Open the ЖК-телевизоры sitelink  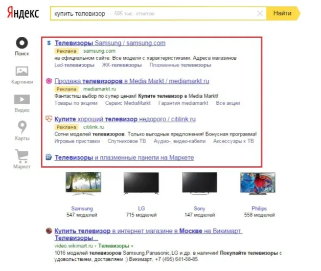click(122, 65)
